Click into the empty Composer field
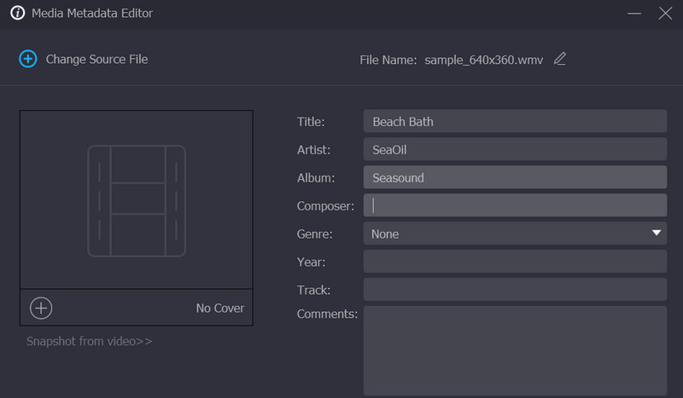The width and height of the screenshot is (683, 398). (x=514, y=205)
